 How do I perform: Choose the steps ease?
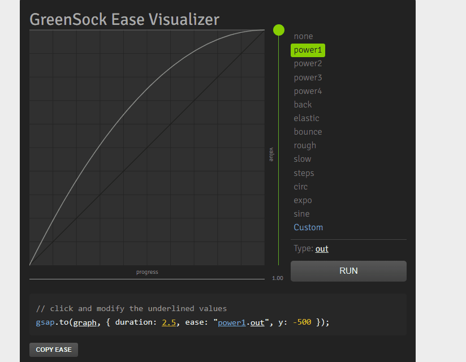304,173
